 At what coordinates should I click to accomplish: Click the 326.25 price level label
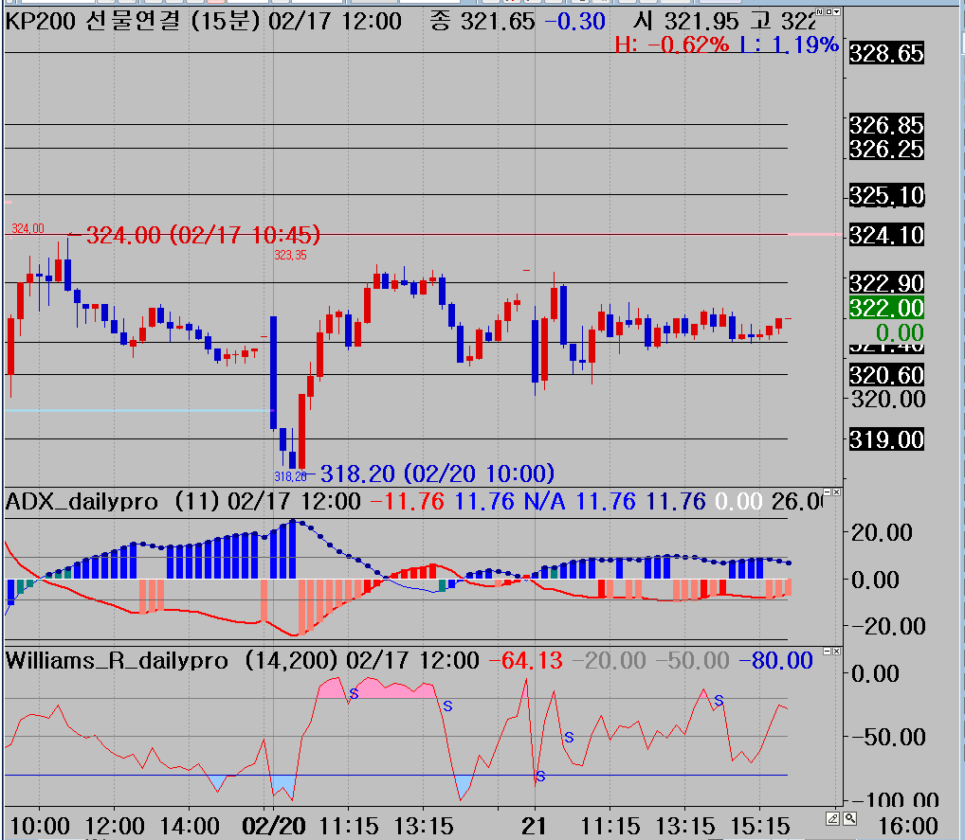pyautogui.click(x=887, y=149)
